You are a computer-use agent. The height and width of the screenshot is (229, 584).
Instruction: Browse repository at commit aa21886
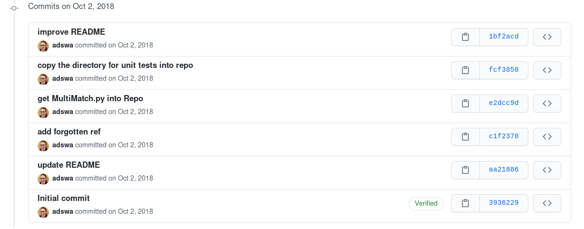tap(547, 170)
